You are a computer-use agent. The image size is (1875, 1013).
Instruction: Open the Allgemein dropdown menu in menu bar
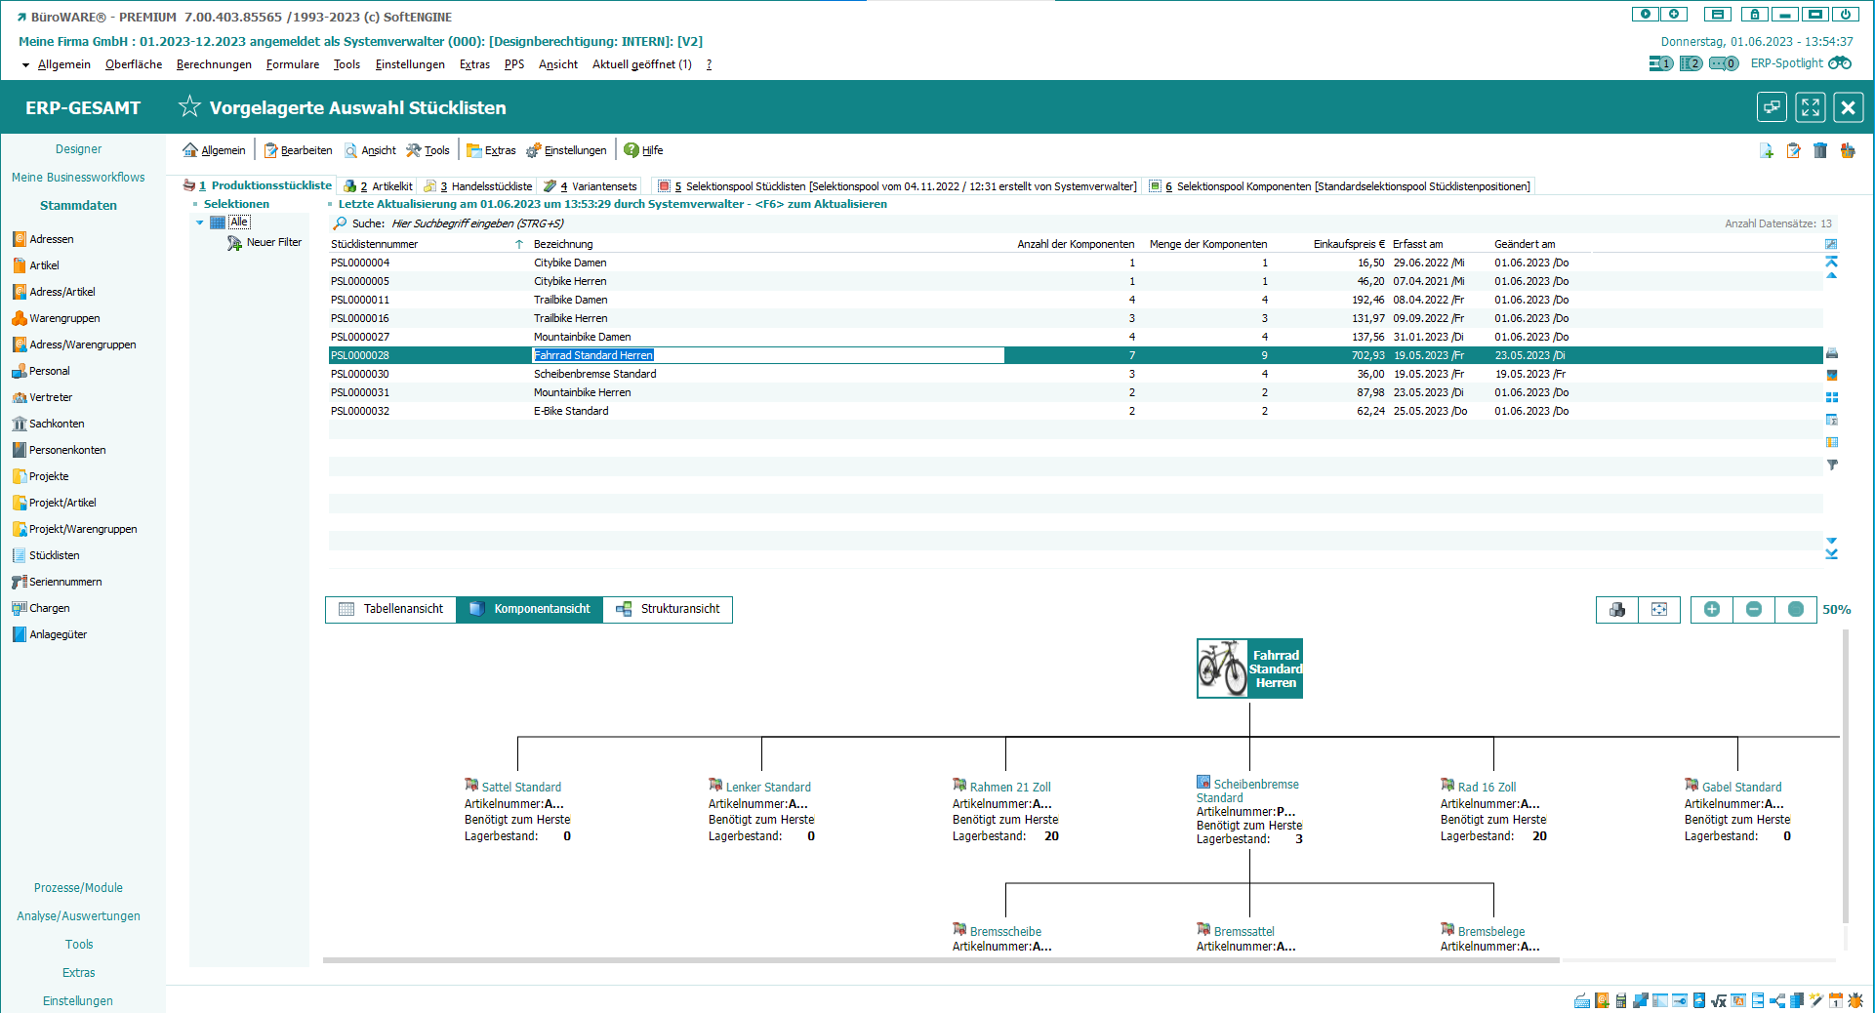pos(63,64)
